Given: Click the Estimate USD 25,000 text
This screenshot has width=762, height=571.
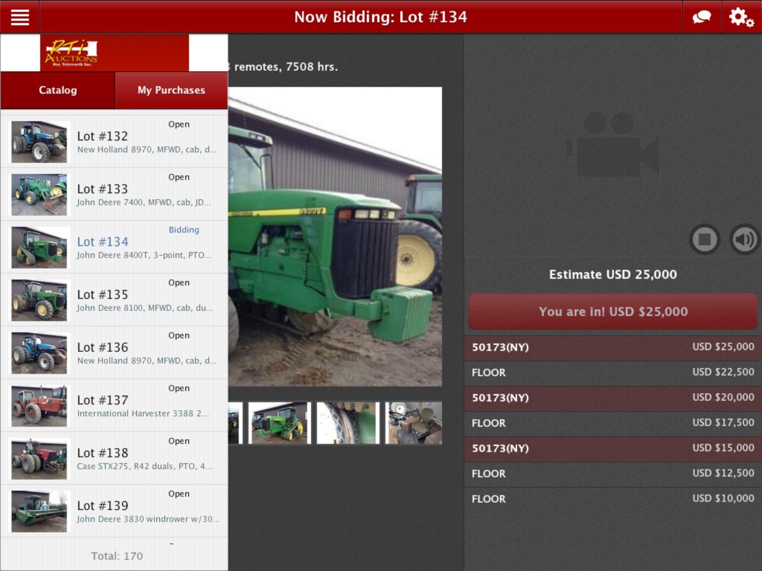Looking at the screenshot, I should [x=613, y=274].
